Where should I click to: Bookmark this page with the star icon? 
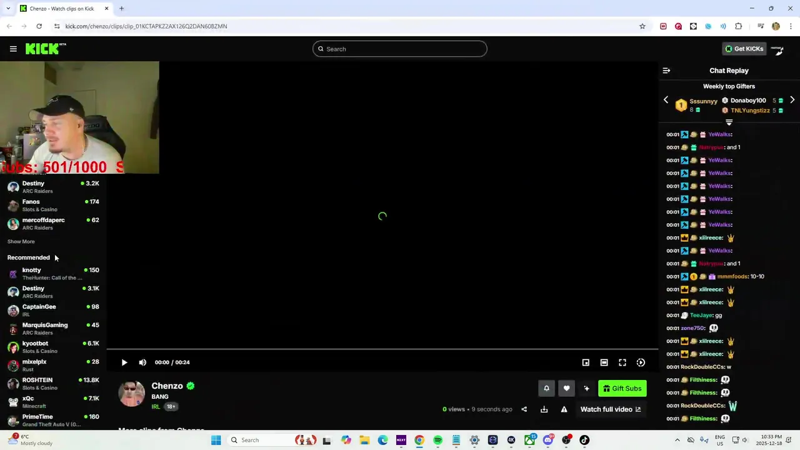coord(642,26)
